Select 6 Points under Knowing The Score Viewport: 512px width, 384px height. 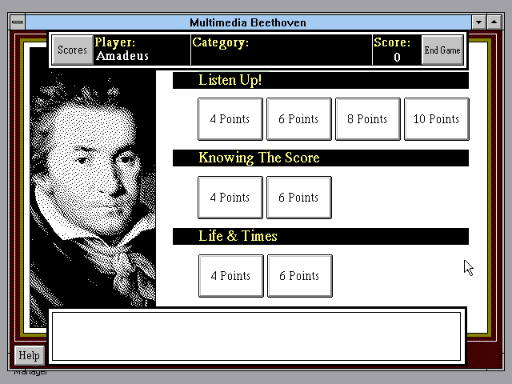(299, 198)
